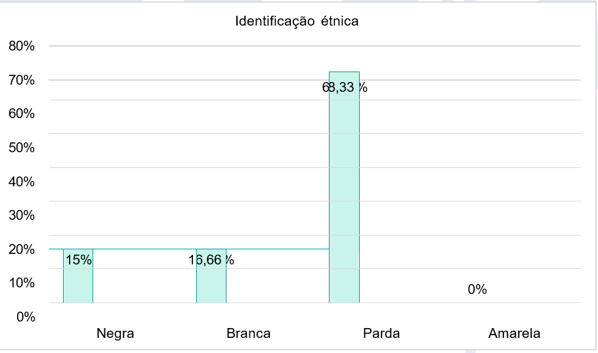Viewport: 598px width, 353px height.
Task: Click the Negra bar
Action: click(x=78, y=276)
